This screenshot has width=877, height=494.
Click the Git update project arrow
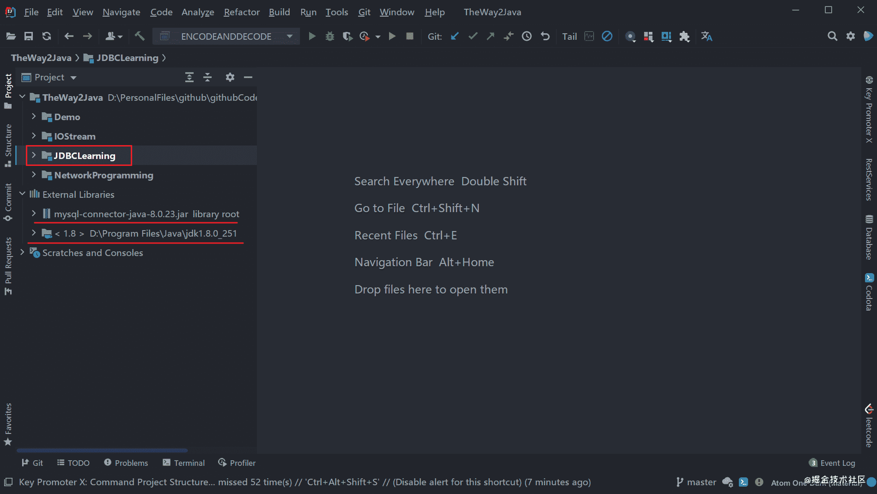coord(455,36)
